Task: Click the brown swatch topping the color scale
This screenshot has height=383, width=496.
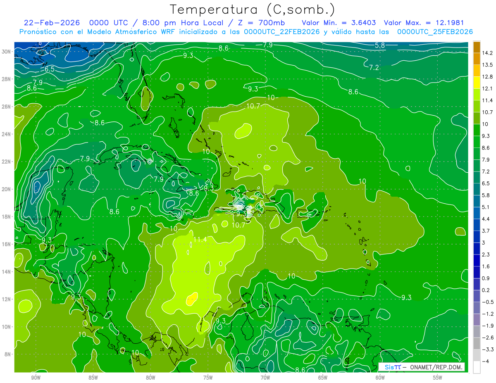Action: [x=477, y=47]
